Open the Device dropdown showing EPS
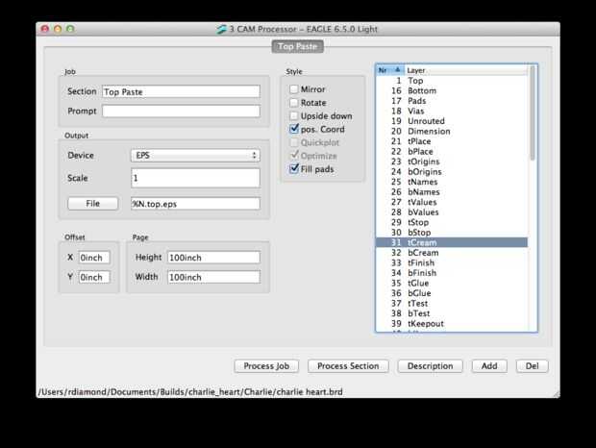The image size is (596, 448). pos(195,156)
